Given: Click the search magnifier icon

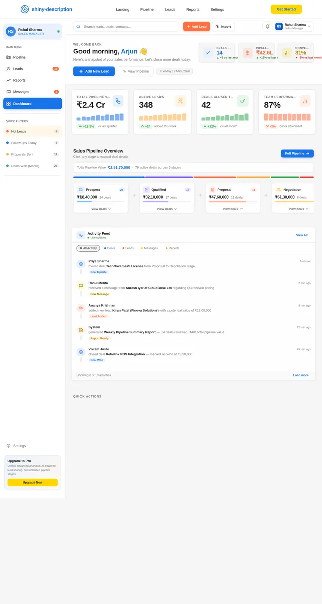Looking at the screenshot, I should pos(78,26).
